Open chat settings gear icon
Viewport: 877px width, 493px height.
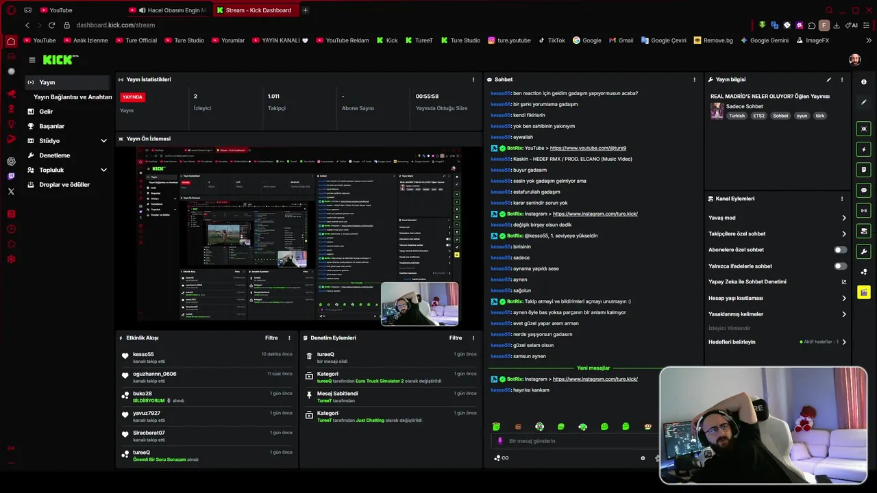click(x=643, y=458)
